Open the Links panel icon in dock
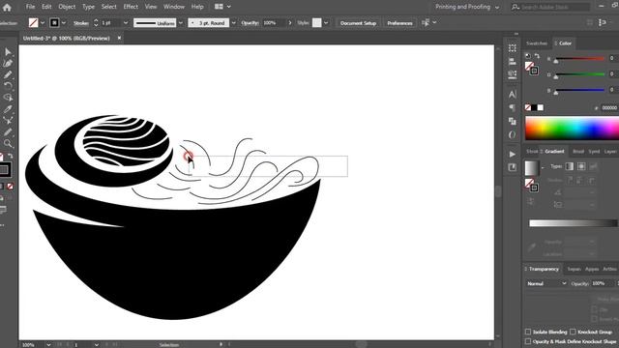Screen dimensions: 619x348 coord(513,167)
